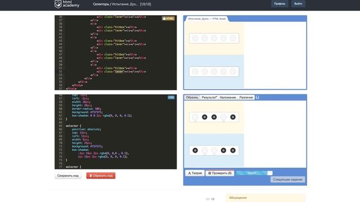The image size is (360, 202).
Task: Select the 'Испытание. Дуэль' preview browser tab
Action: tap(207, 19)
